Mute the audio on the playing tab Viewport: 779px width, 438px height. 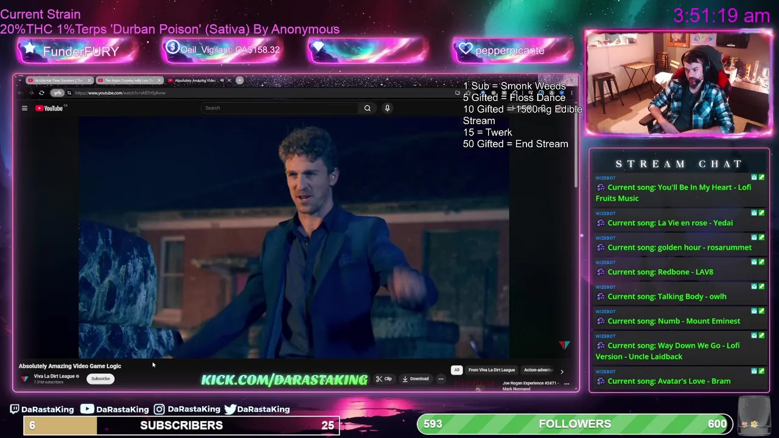click(222, 80)
